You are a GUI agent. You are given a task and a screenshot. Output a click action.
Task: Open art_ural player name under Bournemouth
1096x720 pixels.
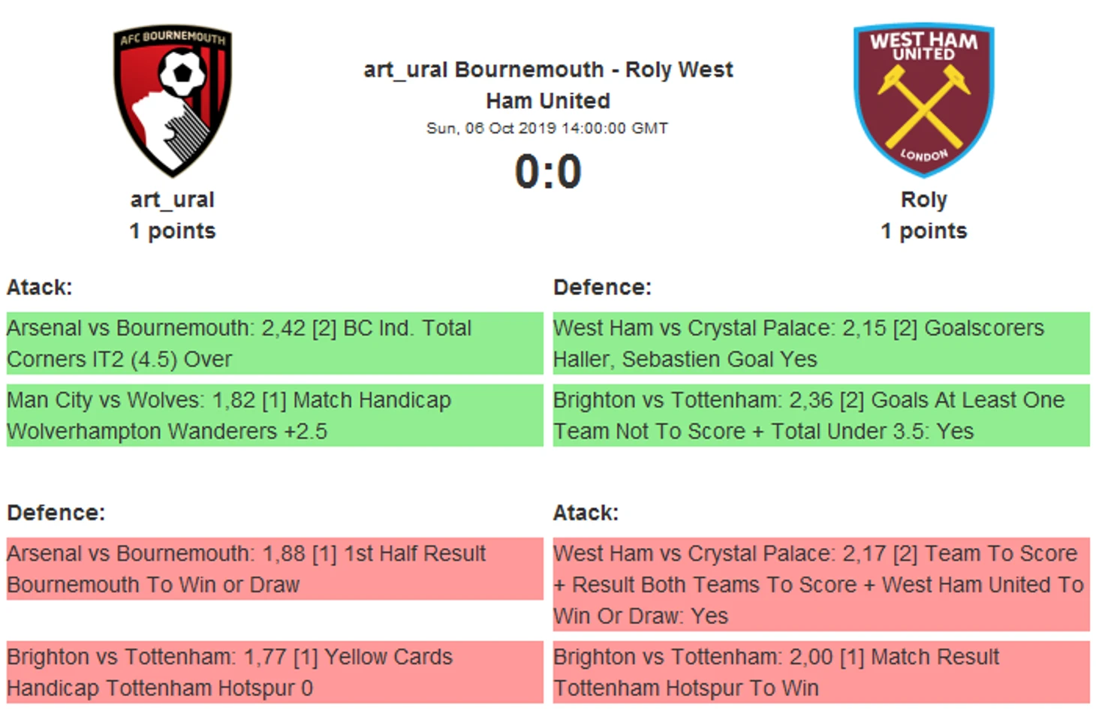(x=173, y=200)
